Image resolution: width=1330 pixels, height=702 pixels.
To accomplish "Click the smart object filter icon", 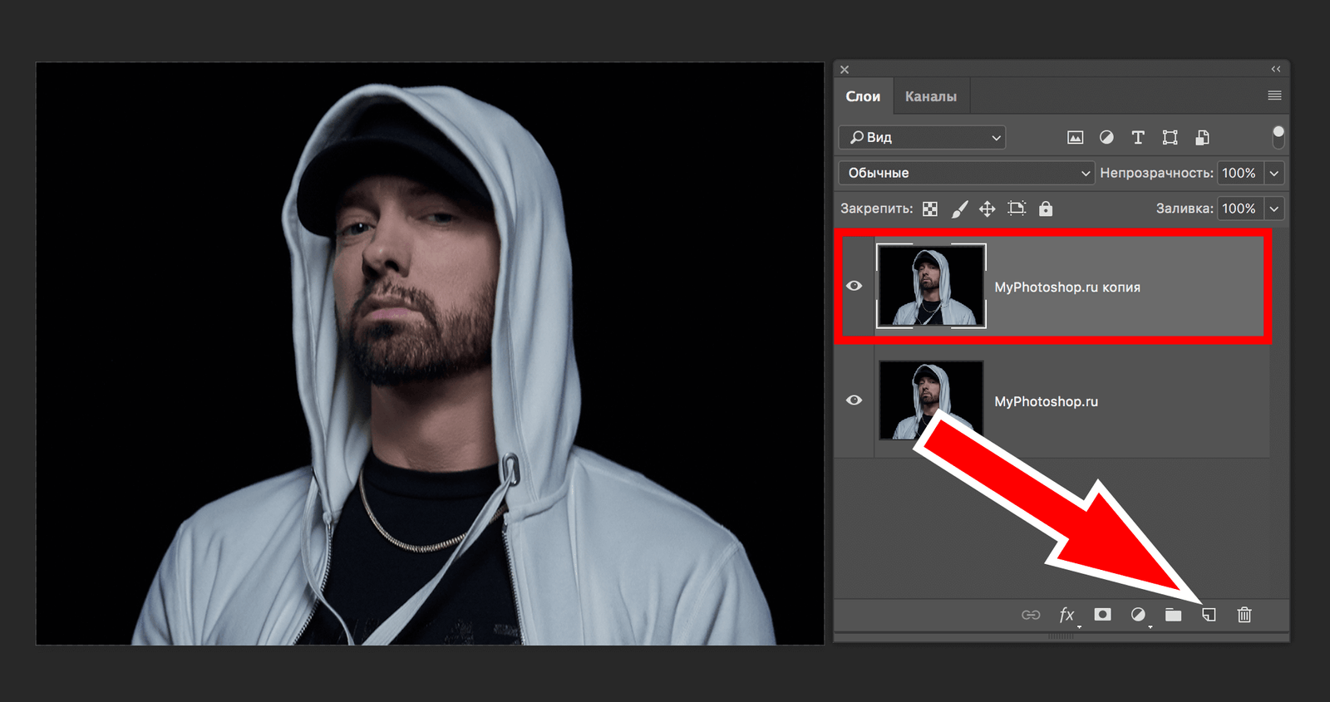I will [1202, 138].
